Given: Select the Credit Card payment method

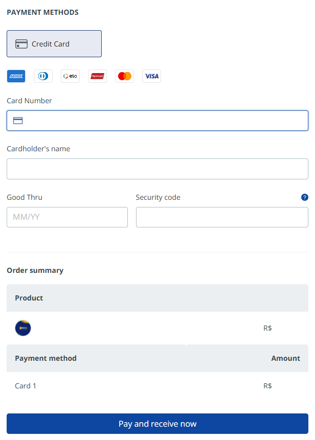Looking at the screenshot, I should [54, 44].
